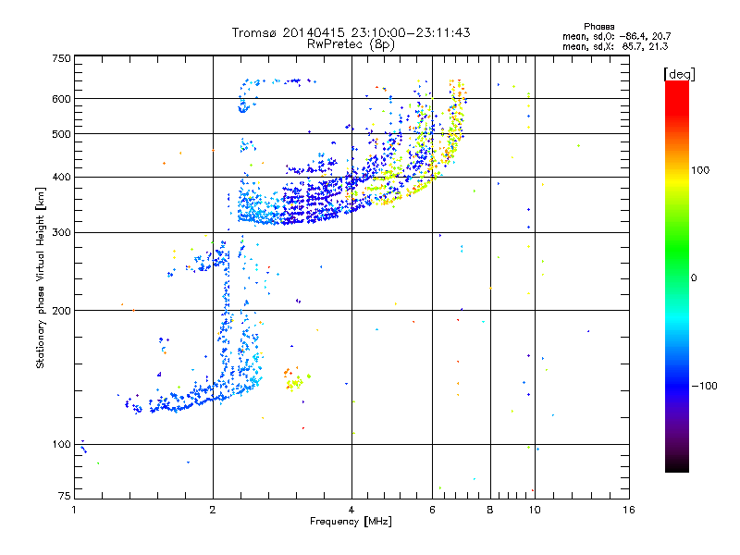
Task: Click the x-axis tick label '2'
Action: pyautogui.click(x=213, y=510)
